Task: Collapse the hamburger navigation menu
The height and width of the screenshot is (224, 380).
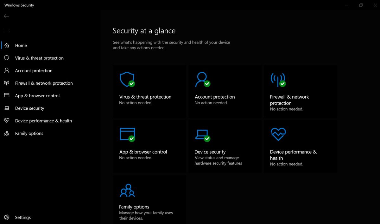Action: tap(6, 30)
